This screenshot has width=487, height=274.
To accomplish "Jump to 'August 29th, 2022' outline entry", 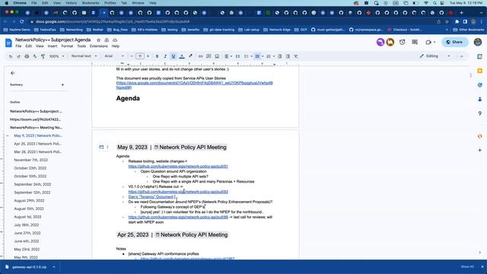I will pos(29,201).
